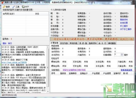Decrease 扫描间隔 with the stepper down arrow
Screen dimensions: 136x98
(x=122, y=55)
